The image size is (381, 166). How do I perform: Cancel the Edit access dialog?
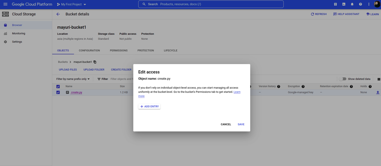click(x=226, y=124)
